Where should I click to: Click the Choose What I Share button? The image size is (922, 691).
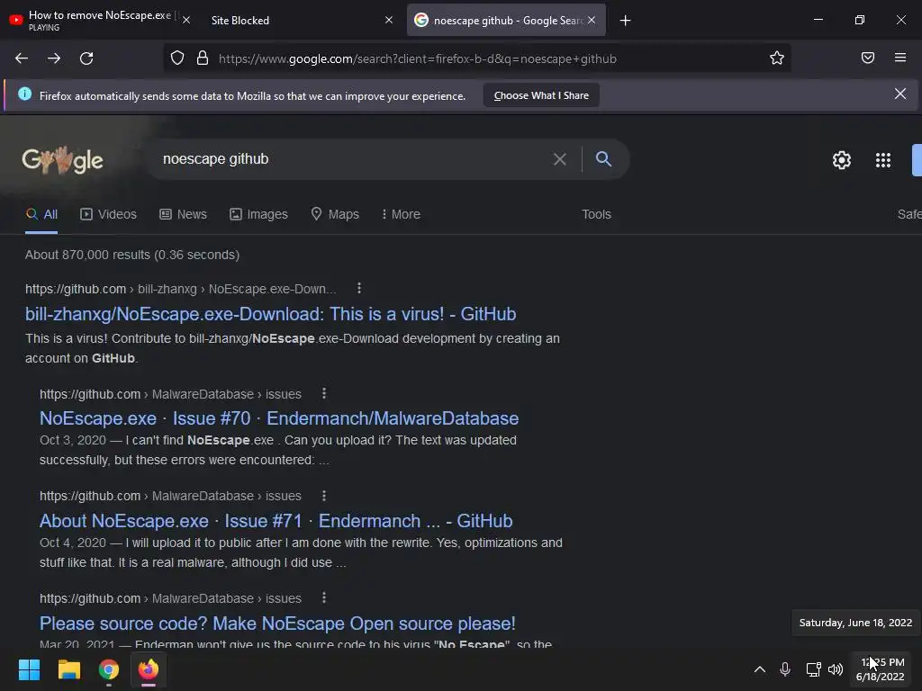[x=541, y=95]
